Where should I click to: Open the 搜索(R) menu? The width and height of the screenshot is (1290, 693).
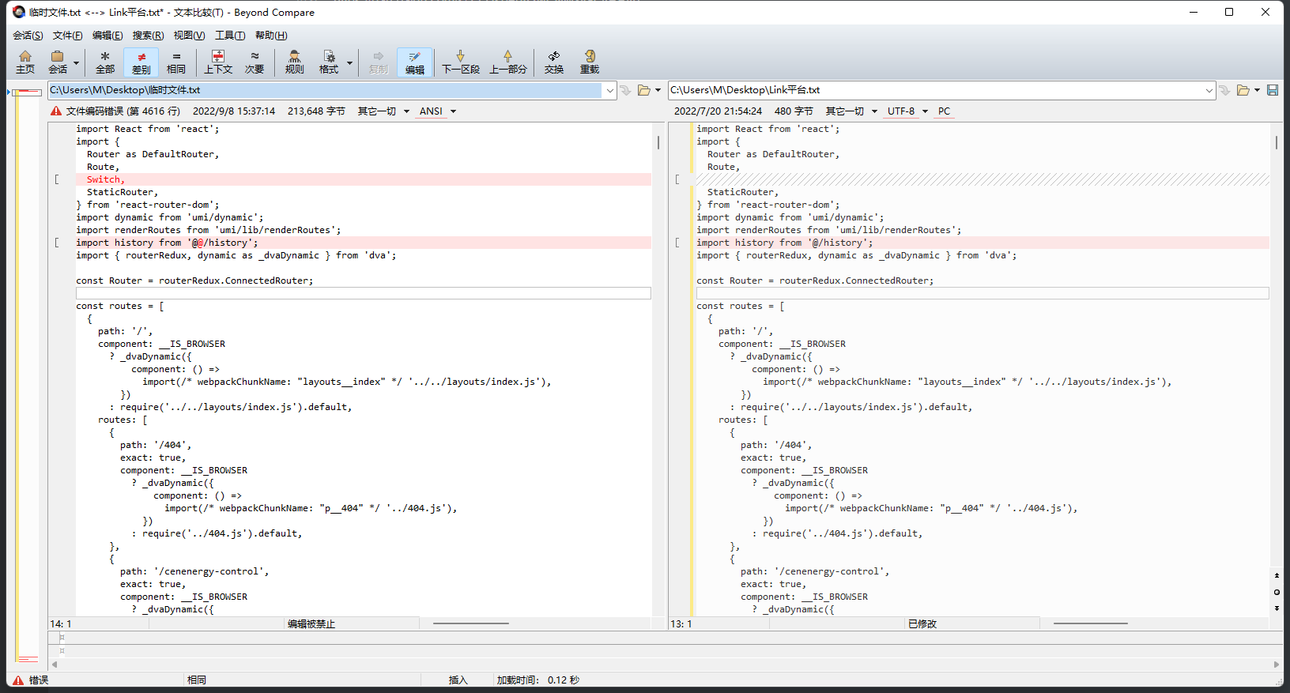tap(148, 36)
